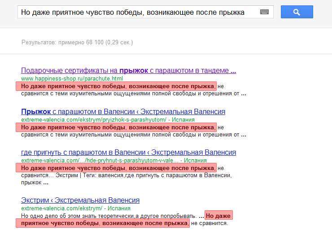The height and width of the screenshot is (234, 332).
Task: Open "Экстрим ‹ Экстремальная Валенсия" result title
Action: coord(80,200)
